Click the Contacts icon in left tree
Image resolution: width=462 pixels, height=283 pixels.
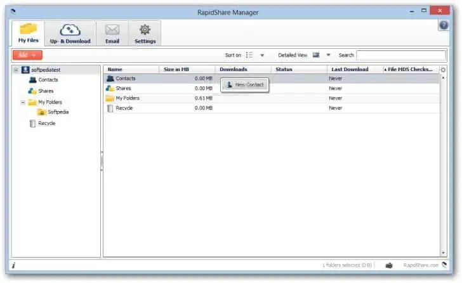coord(33,80)
